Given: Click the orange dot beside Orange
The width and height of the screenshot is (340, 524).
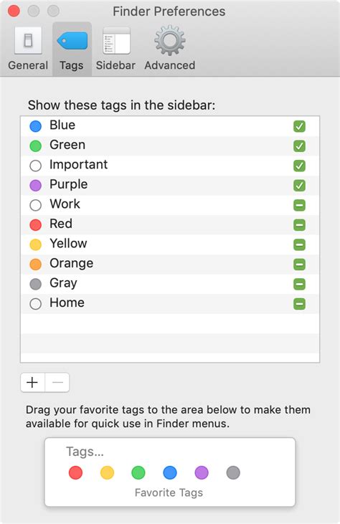Looking at the screenshot, I should click(35, 264).
